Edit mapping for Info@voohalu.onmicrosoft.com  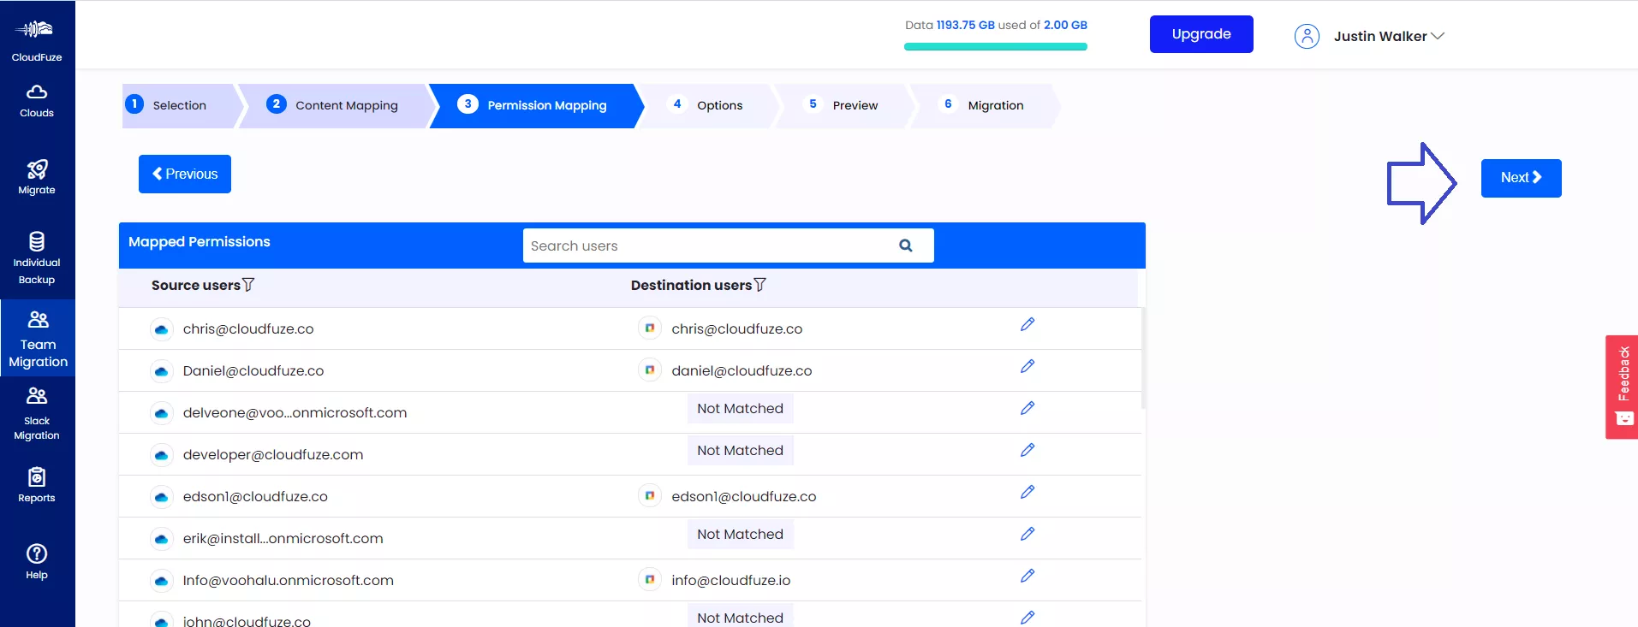pyautogui.click(x=1027, y=576)
